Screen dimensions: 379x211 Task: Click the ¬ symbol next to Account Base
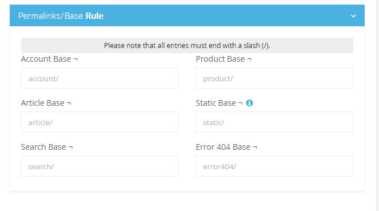coord(75,59)
